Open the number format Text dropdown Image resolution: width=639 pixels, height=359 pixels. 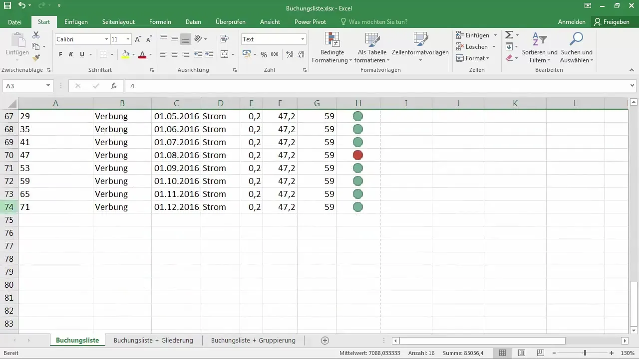[303, 39]
